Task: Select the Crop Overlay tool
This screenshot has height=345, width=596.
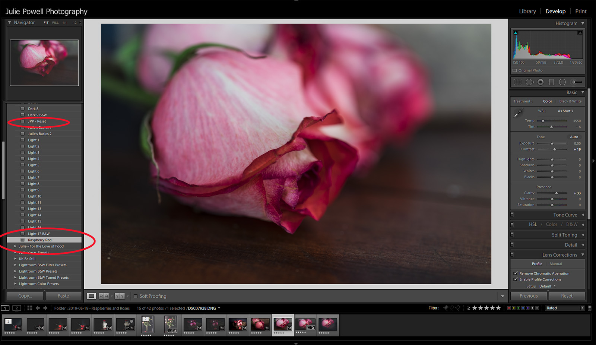Action: (x=518, y=82)
